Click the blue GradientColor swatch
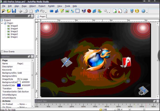Image resolution: width=160 pixels, height=111 pixels. 19,85
